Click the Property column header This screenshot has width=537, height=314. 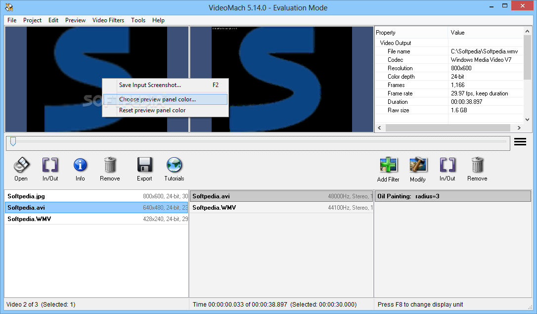pyautogui.click(x=411, y=33)
